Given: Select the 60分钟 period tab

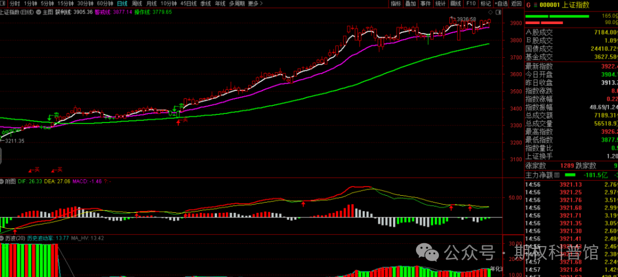Looking at the screenshot, I should 105,3.
